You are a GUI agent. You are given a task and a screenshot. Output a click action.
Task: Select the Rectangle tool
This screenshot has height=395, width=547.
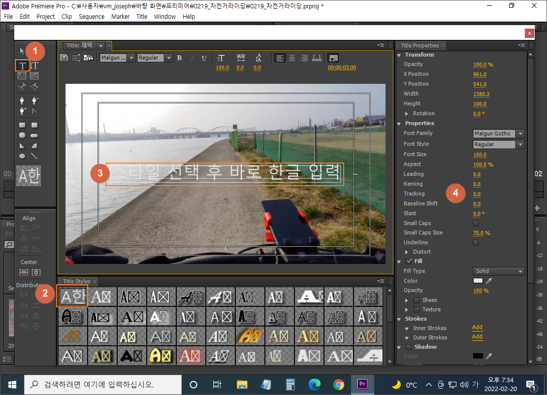coord(22,125)
